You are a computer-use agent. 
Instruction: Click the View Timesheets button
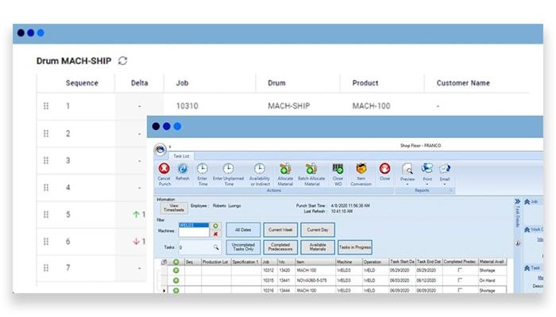click(x=174, y=208)
